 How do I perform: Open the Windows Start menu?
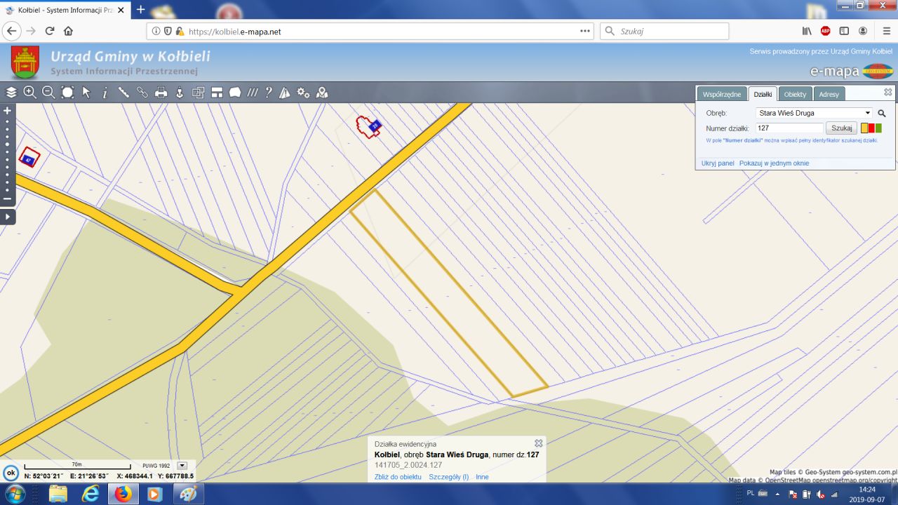15,494
